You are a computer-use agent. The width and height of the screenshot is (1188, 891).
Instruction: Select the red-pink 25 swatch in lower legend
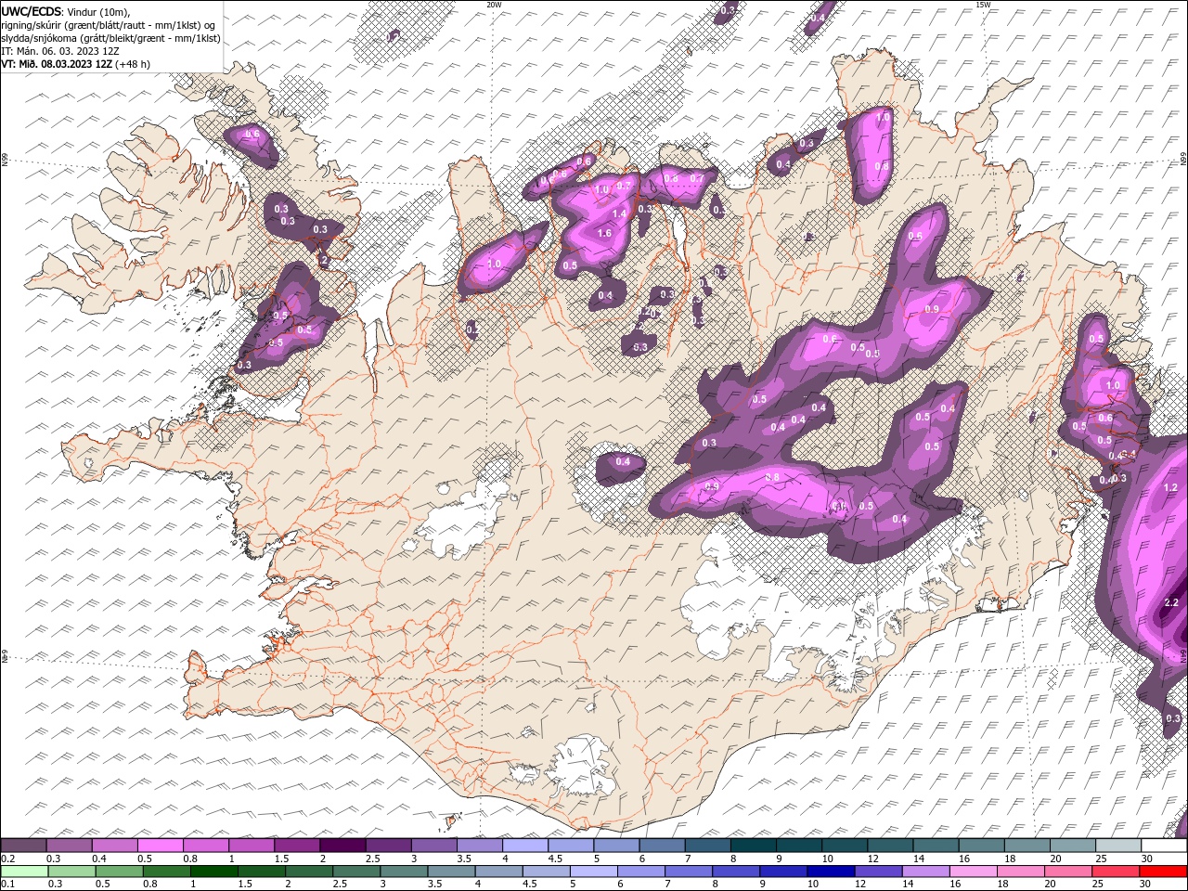coord(1117,872)
